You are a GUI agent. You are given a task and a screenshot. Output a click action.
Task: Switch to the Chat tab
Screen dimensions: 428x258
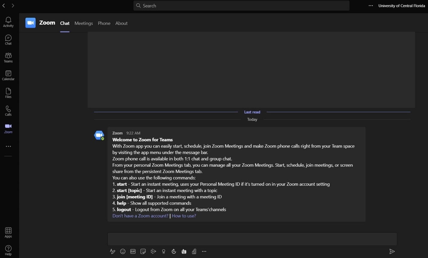click(x=65, y=23)
